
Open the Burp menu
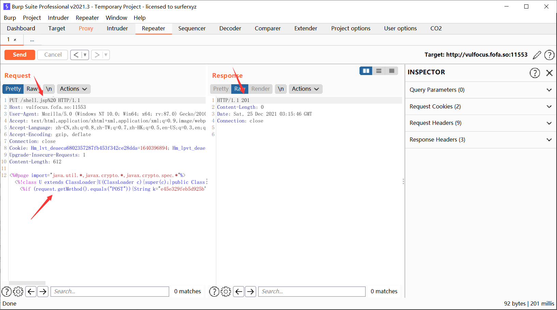click(10, 18)
